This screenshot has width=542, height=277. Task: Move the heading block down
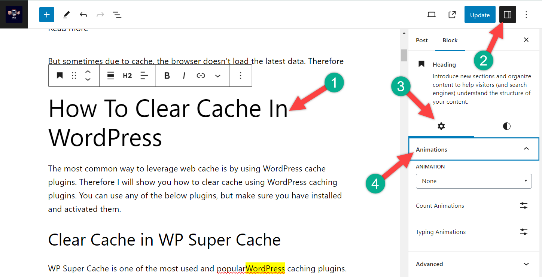click(x=88, y=79)
